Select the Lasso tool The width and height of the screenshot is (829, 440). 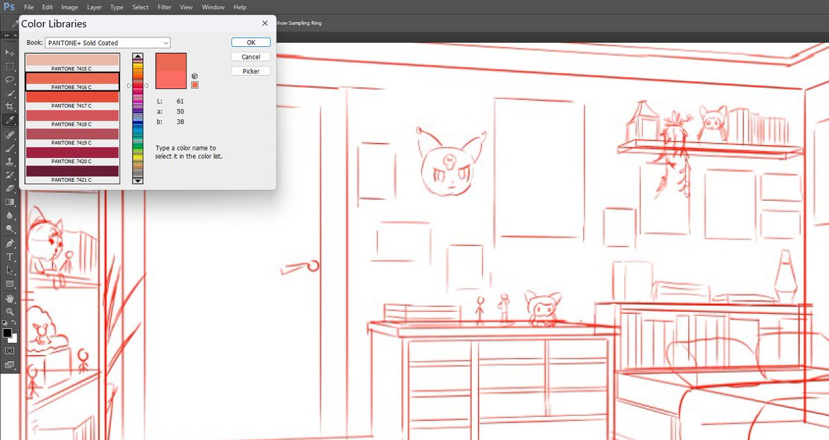[x=10, y=79]
